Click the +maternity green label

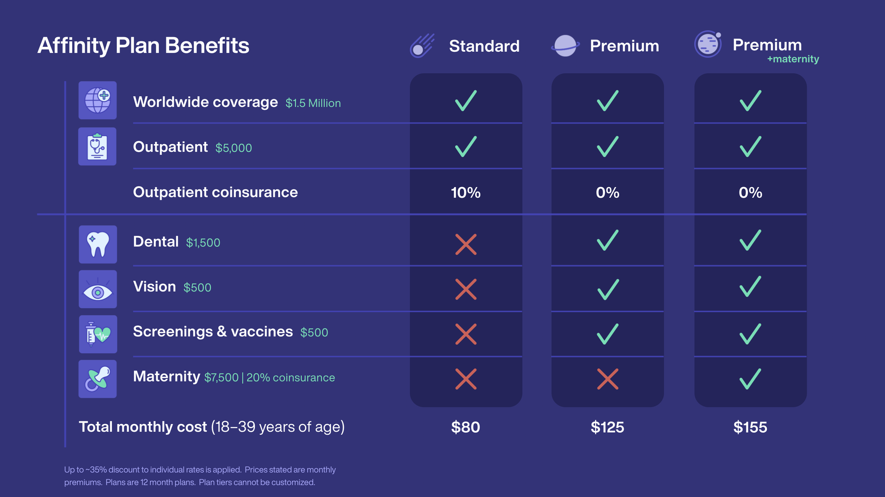pyautogui.click(x=793, y=59)
